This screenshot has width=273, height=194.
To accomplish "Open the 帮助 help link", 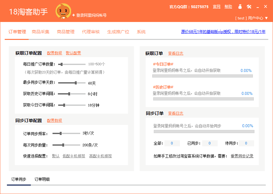I will pyautogui.click(x=228, y=7).
